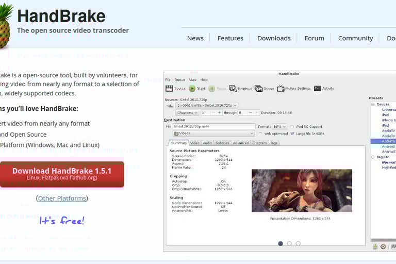Viewport: 396px width, 264px height.
Task: Switch to the Video tab
Action: (195, 143)
